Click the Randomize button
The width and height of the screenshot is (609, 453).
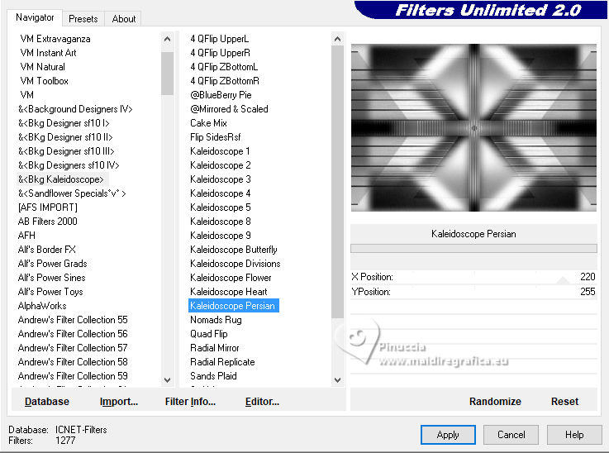(495, 401)
